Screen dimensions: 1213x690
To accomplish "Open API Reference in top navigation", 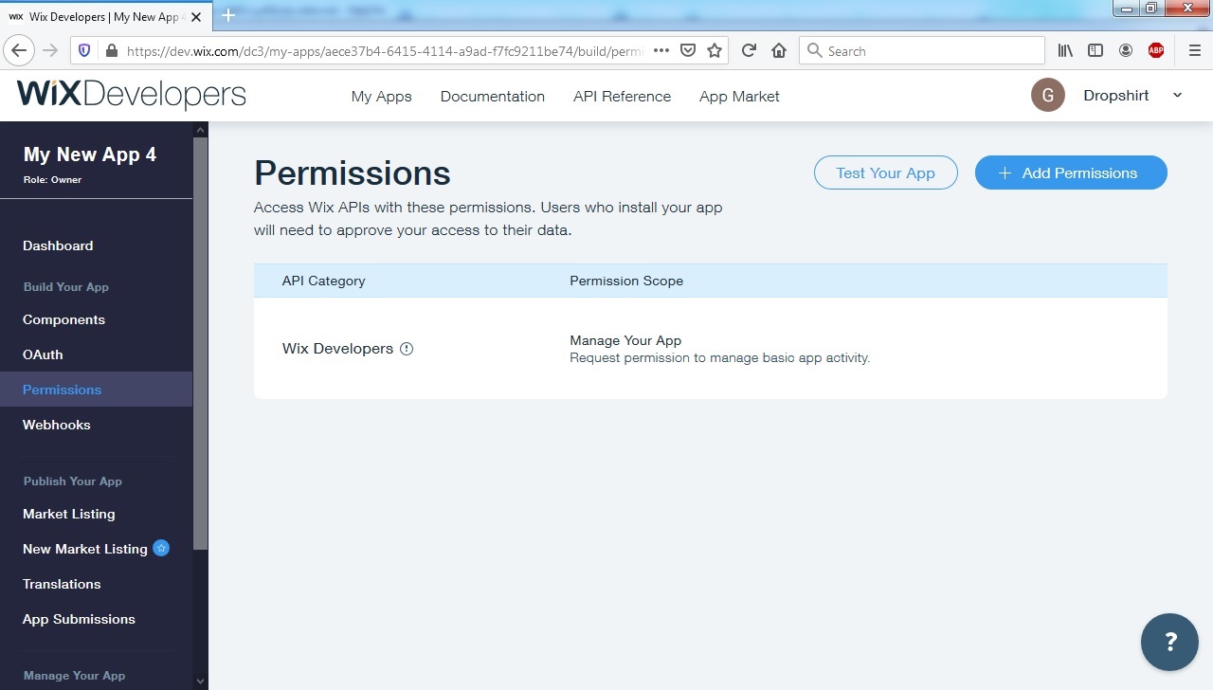I will [622, 97].
